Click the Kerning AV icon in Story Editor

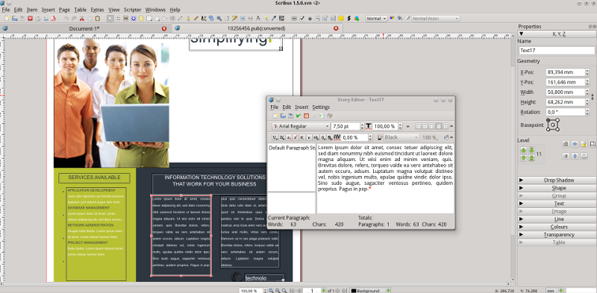[337, 137]
